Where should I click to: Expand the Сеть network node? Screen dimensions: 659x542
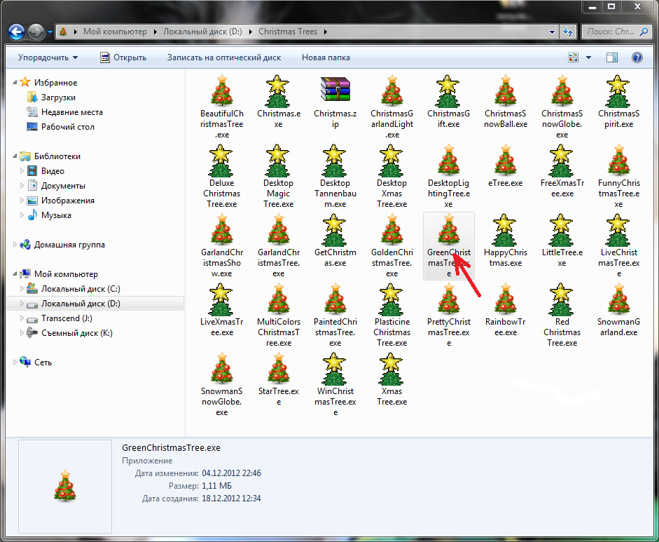(15, 363)
